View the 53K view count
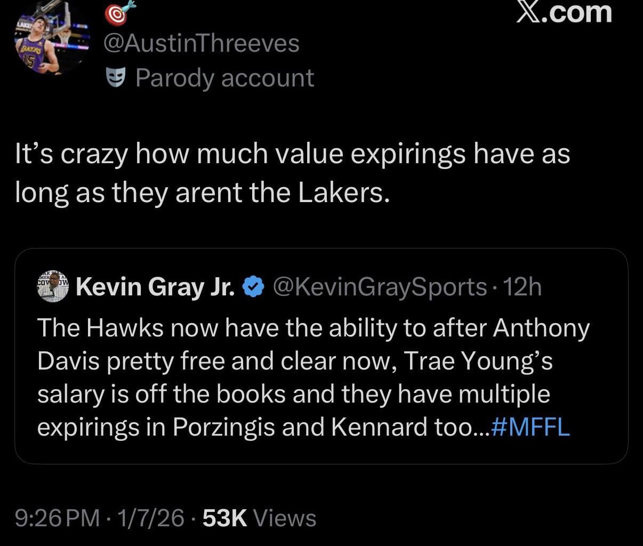Viewport: 643px width, 546px height. [x=225, y=518]
